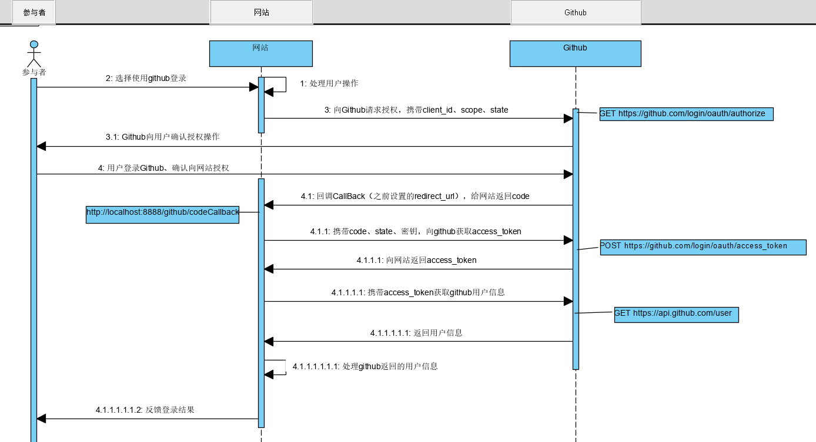Select message "4: 用户登录Github、确认向网站授权"
816x442 pixels.
coord(163,168)
